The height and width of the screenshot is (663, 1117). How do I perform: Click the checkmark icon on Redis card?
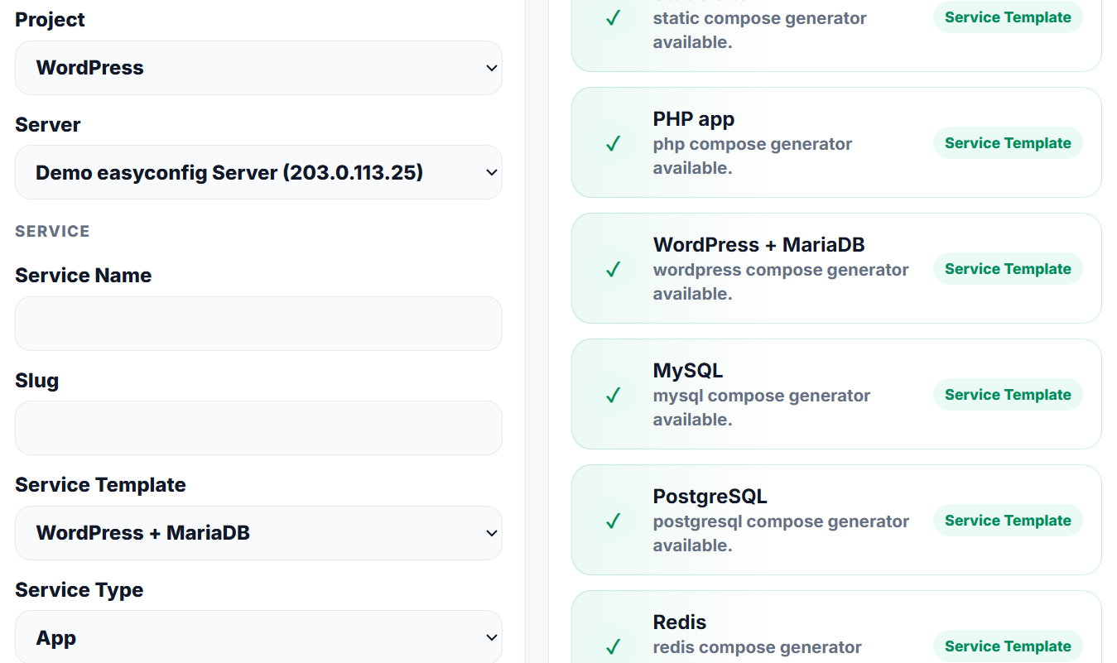[x=614, y=646]
